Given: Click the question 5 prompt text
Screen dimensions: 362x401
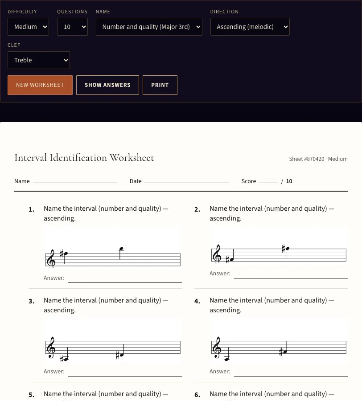Looking at the screenshot, I should point(106,395).
